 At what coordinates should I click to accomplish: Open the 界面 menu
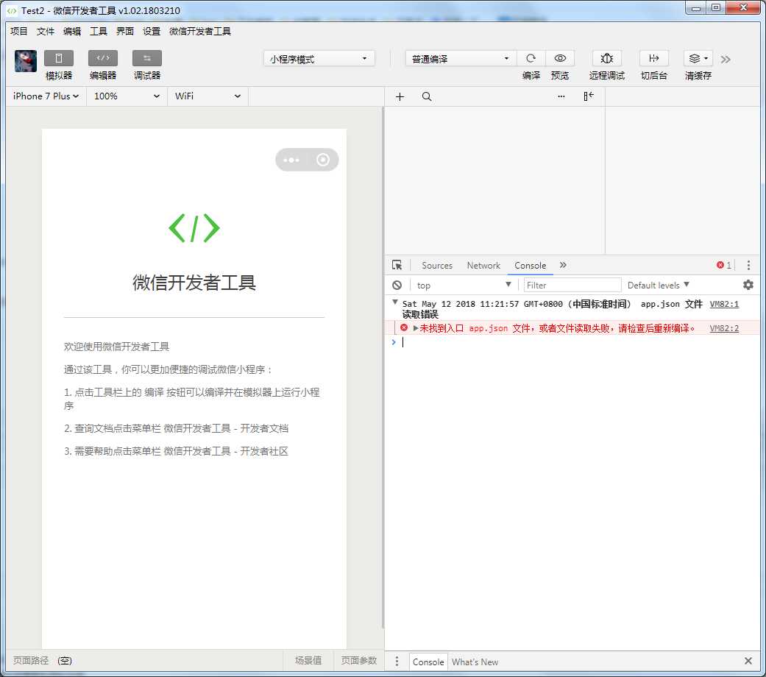point(124,31)
